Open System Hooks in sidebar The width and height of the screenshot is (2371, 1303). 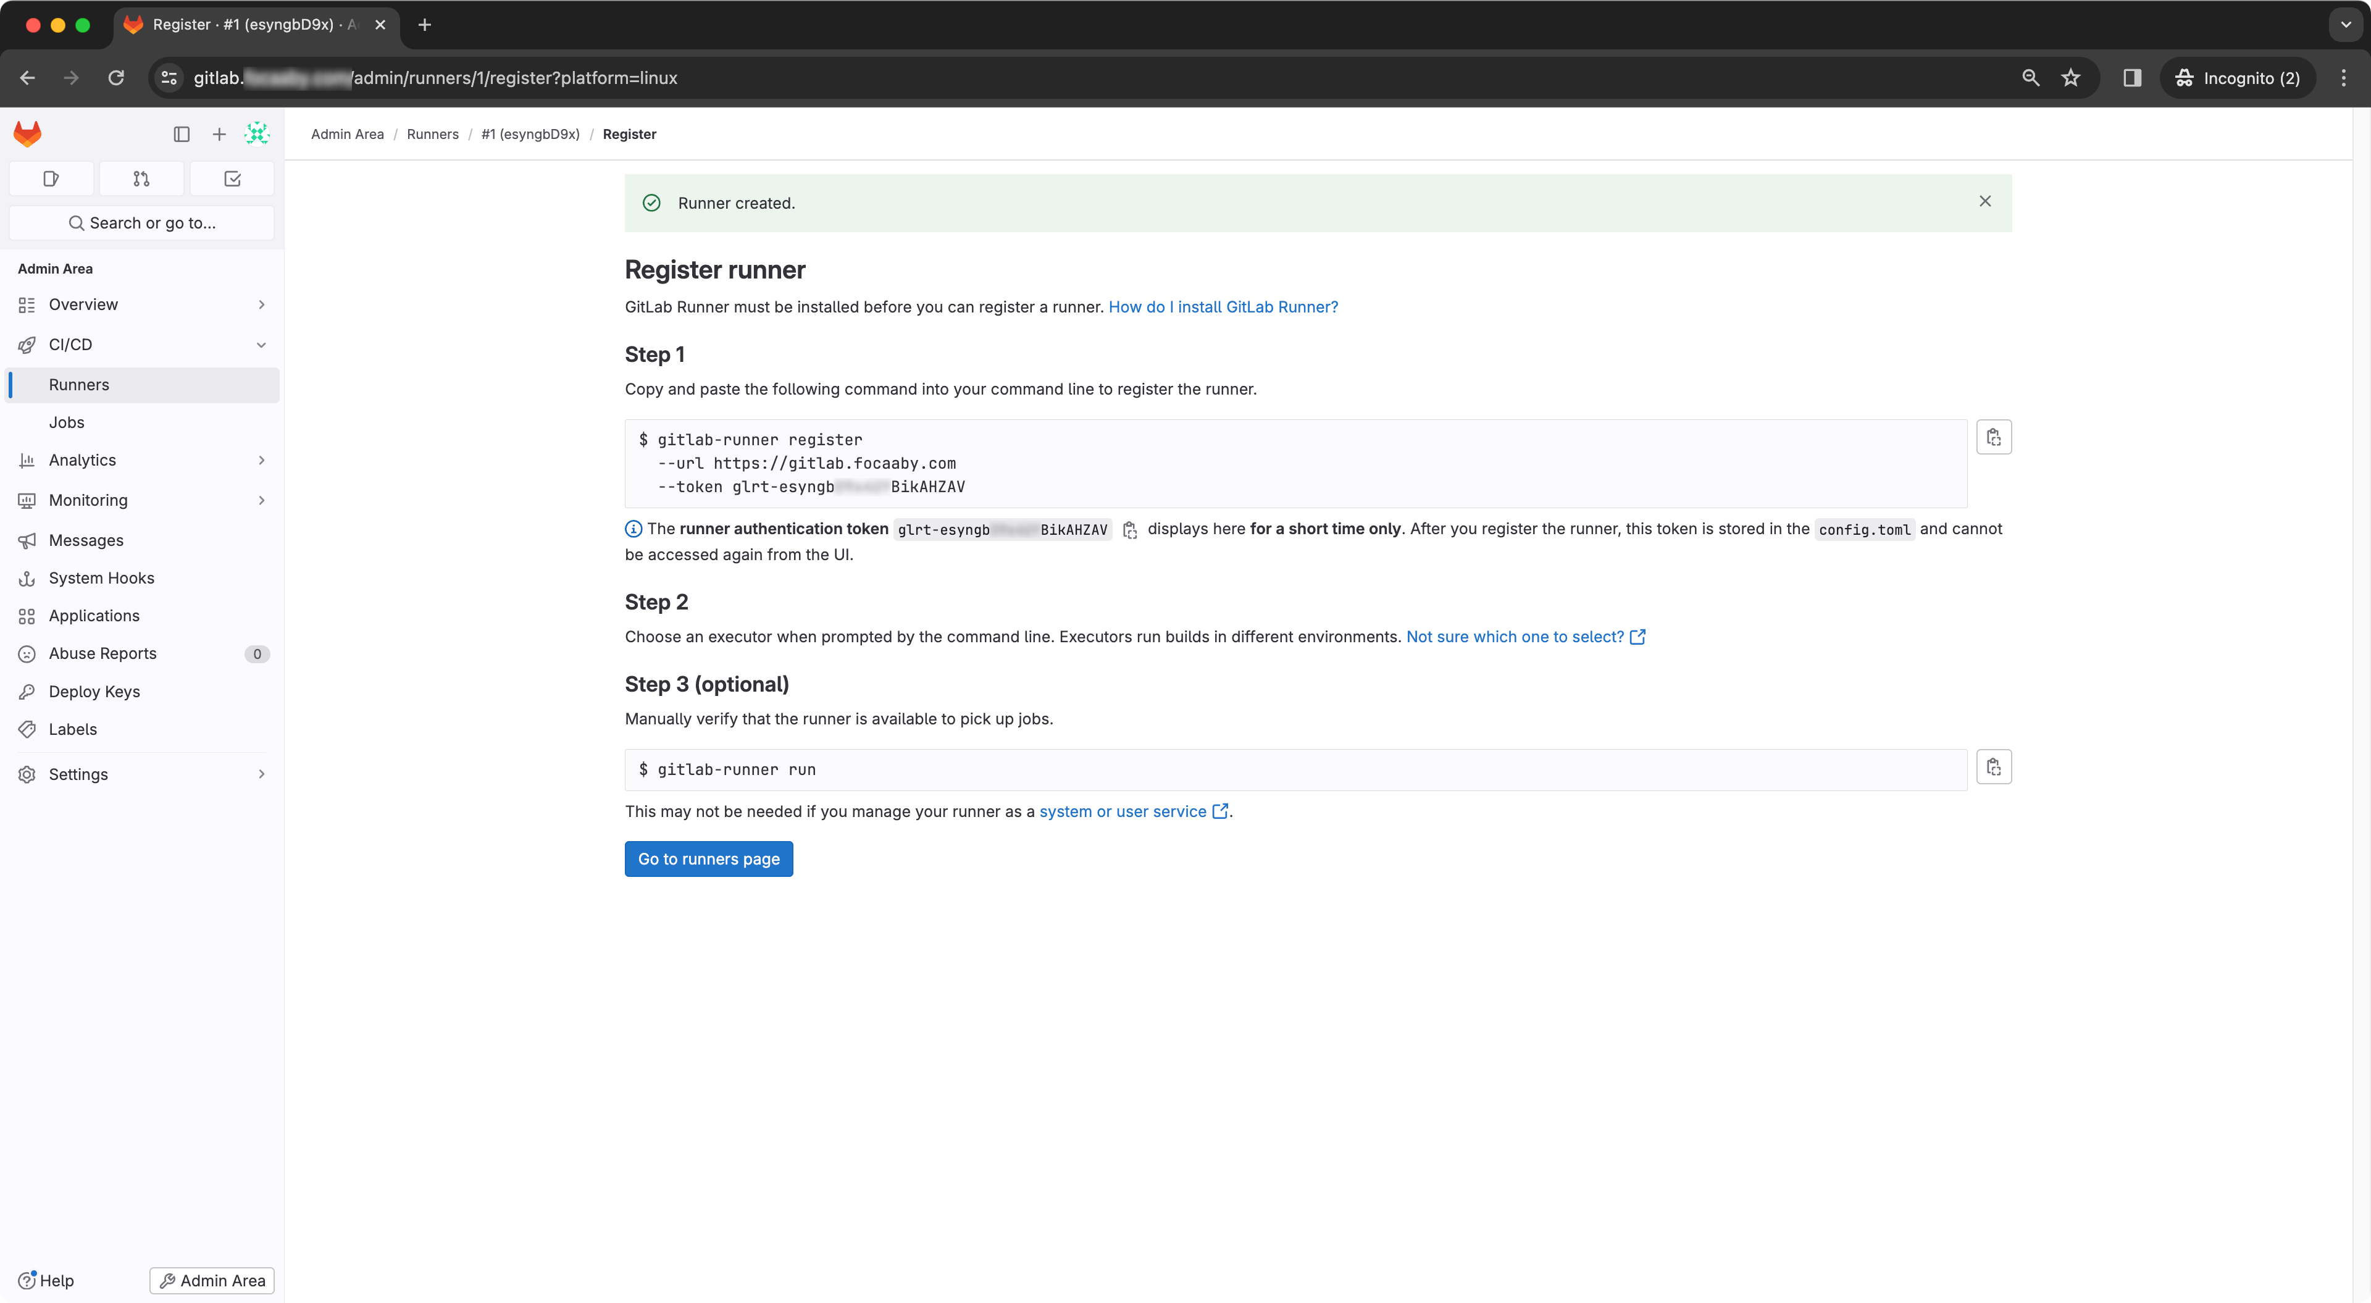[143, 578]
